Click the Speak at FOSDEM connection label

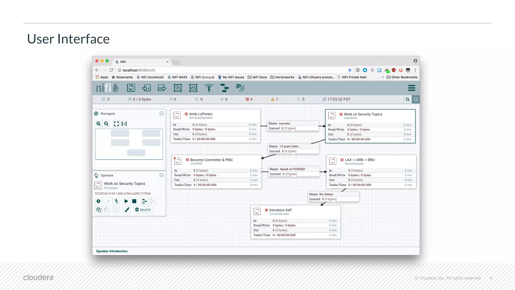[x=294, y=172]
